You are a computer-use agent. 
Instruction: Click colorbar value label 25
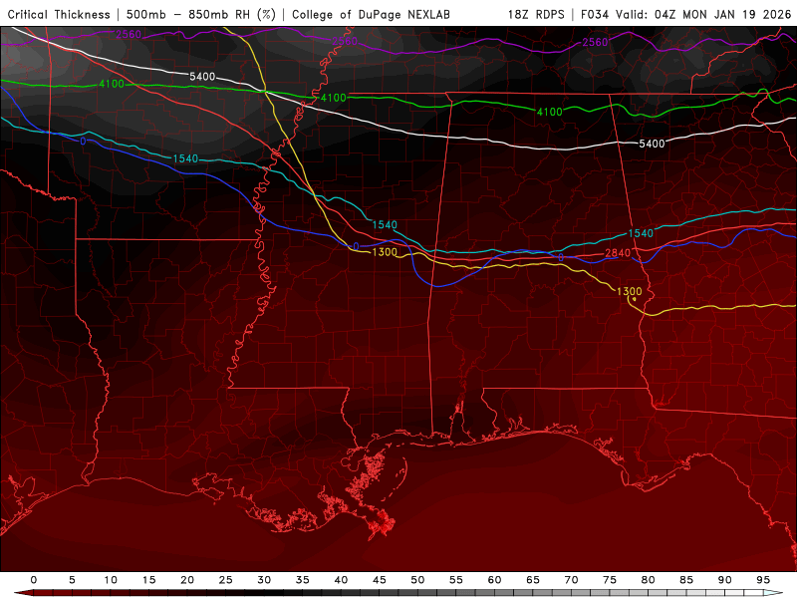pos(226,580)
